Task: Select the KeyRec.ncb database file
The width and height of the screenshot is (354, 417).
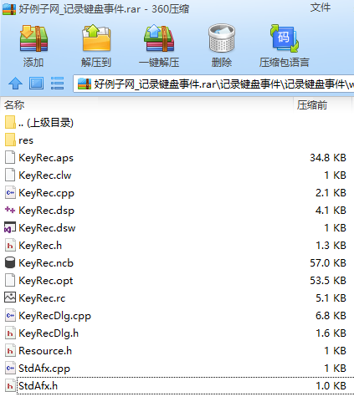Action: click(x=177, y=263)
